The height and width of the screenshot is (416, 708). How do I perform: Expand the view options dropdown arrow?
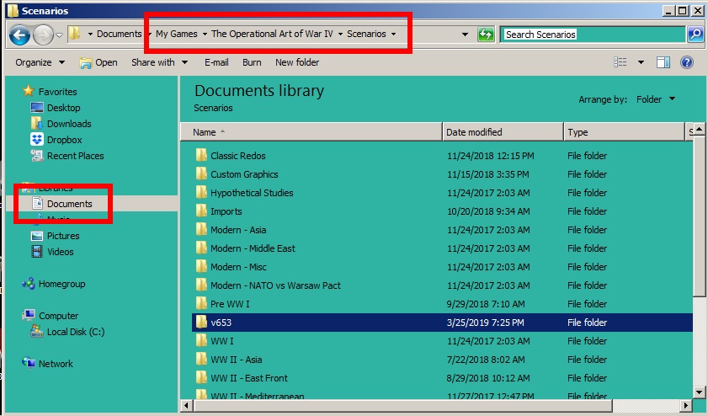coord(641,62)
